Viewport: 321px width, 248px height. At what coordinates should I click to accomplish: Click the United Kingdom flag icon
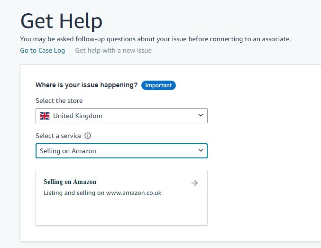click(45, 116)
